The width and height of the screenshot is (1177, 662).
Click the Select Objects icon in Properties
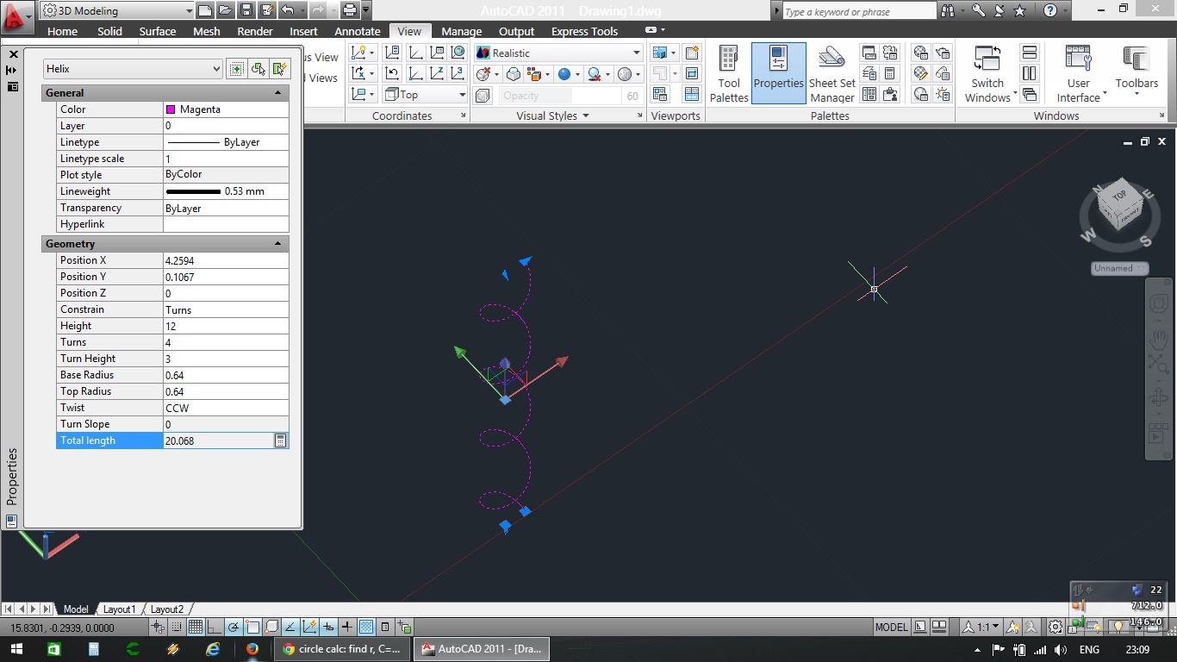point(258,69)
